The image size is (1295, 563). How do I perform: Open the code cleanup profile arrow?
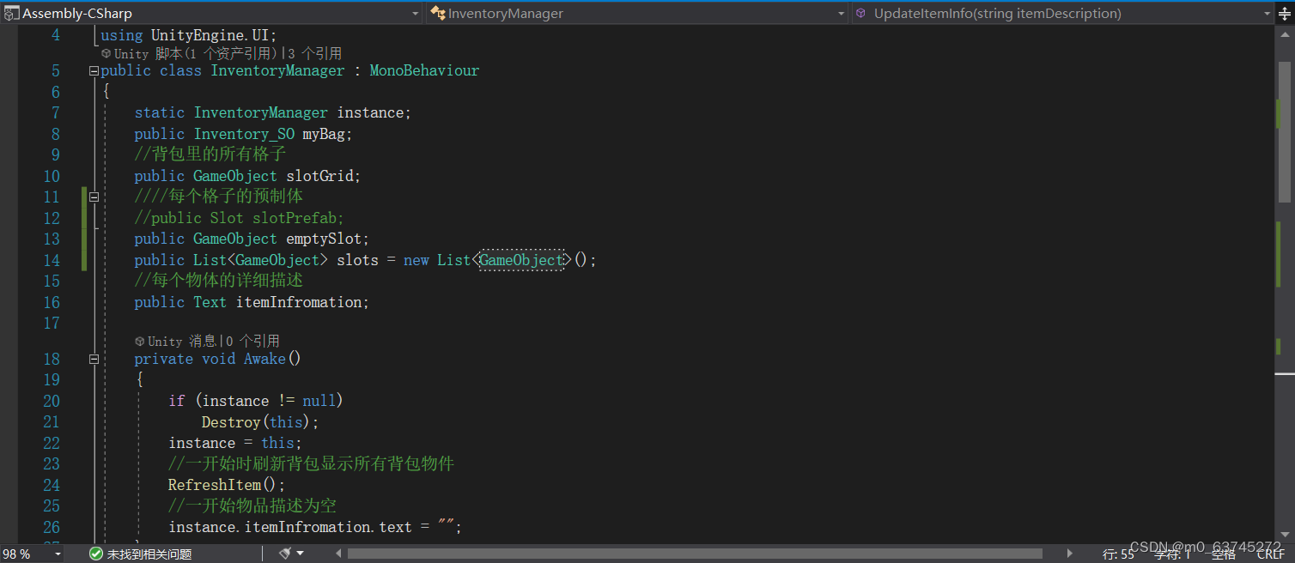tap(301, 554)
